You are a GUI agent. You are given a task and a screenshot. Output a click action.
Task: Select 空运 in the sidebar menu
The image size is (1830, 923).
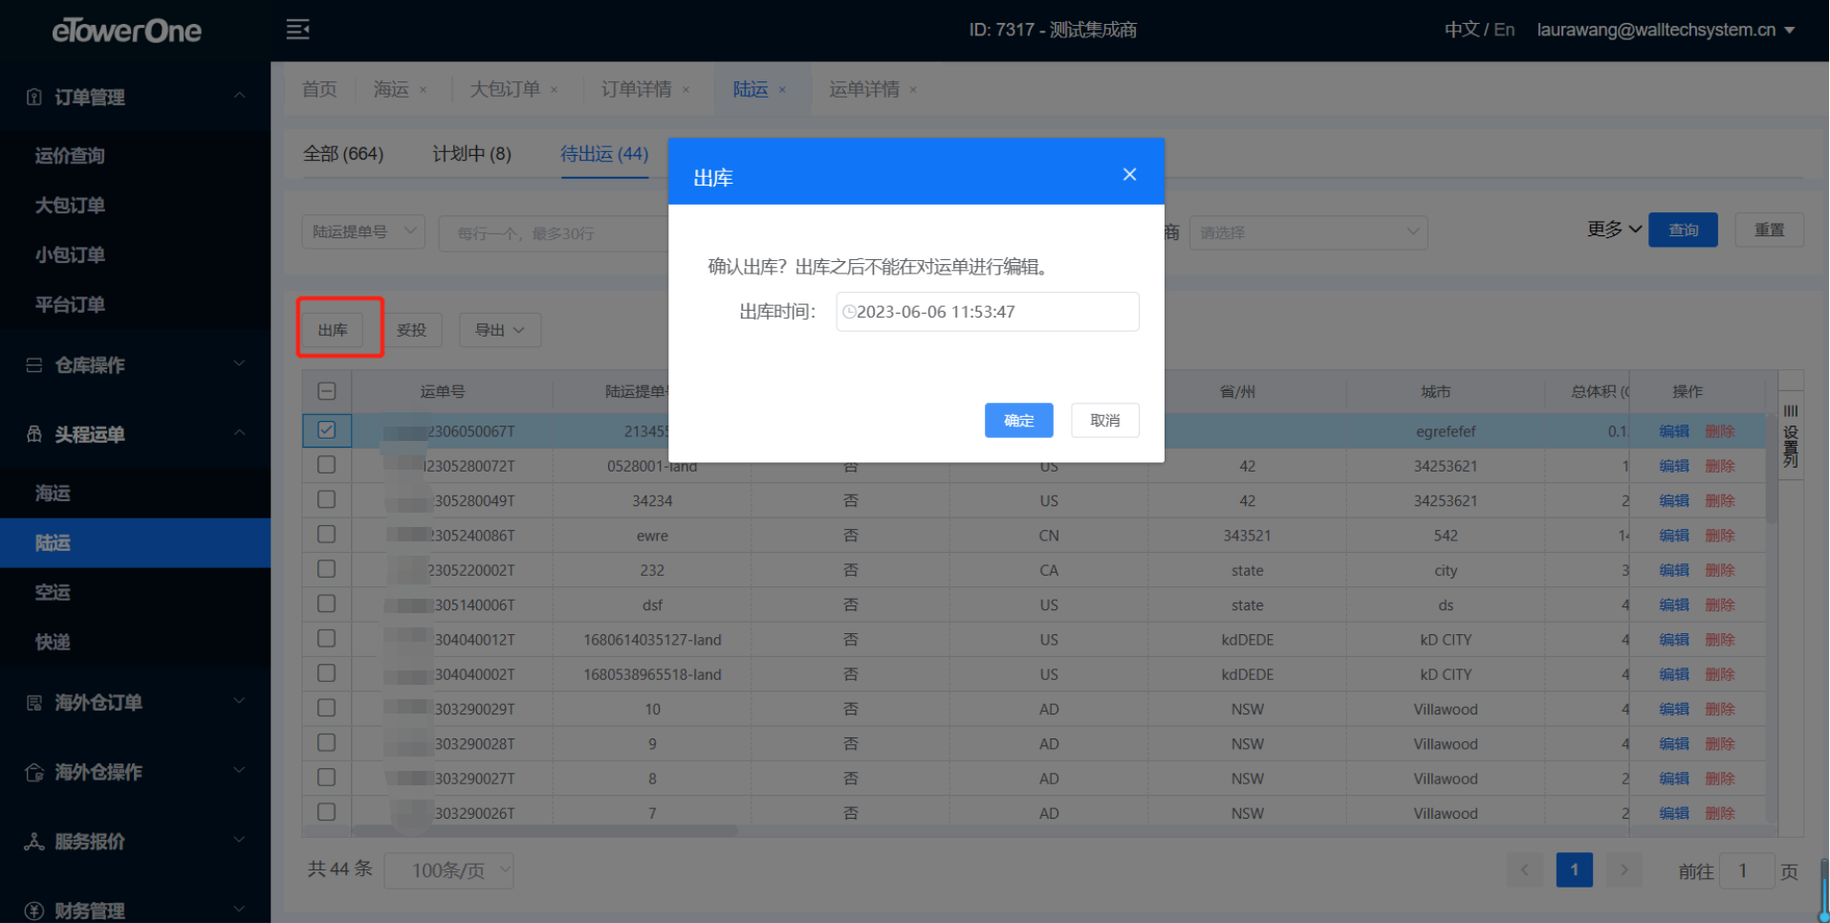[x=53, y=592]
